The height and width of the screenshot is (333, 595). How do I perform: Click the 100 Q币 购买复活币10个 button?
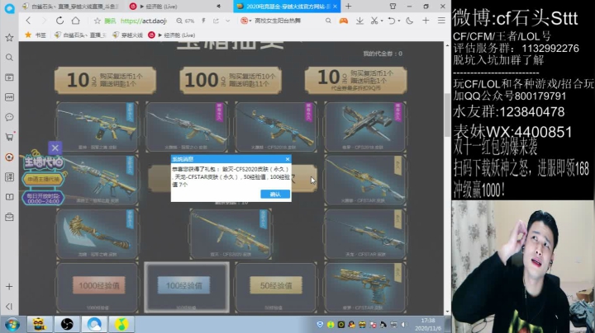(x=231, y=80)
